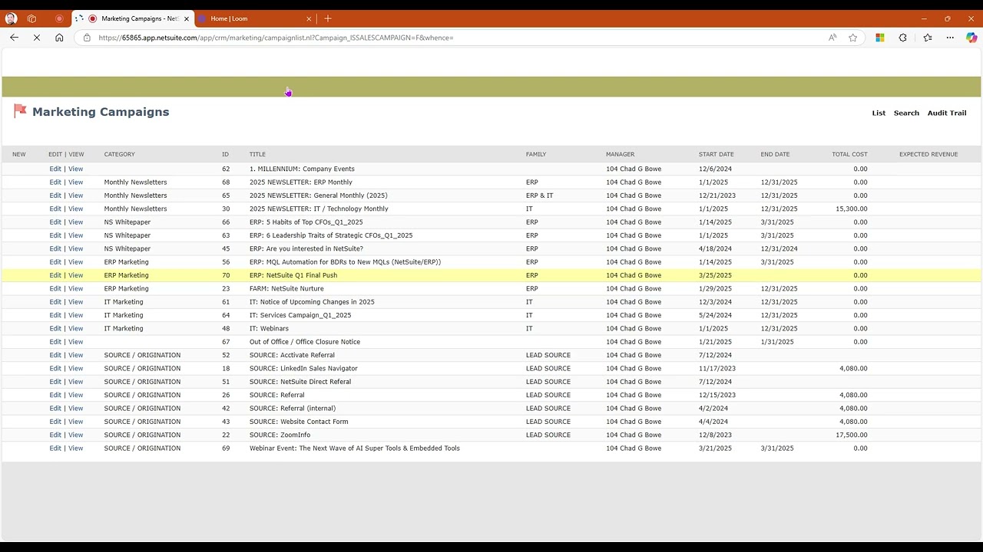
Task: Switch to the Home | Loom tab
Action: click(254, 18)
